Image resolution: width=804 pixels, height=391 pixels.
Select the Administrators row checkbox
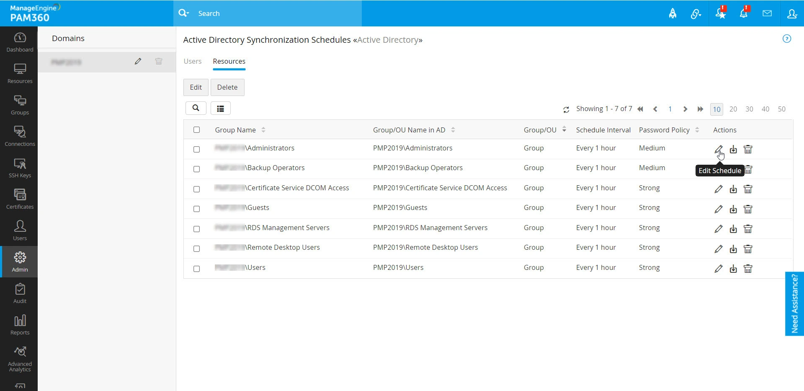pos(197,149)
